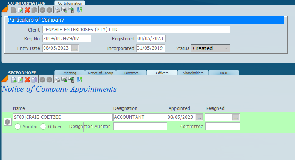Click the print icon in CO INFORMATION toolbar

pyautogui.click(x=57, y=10)
